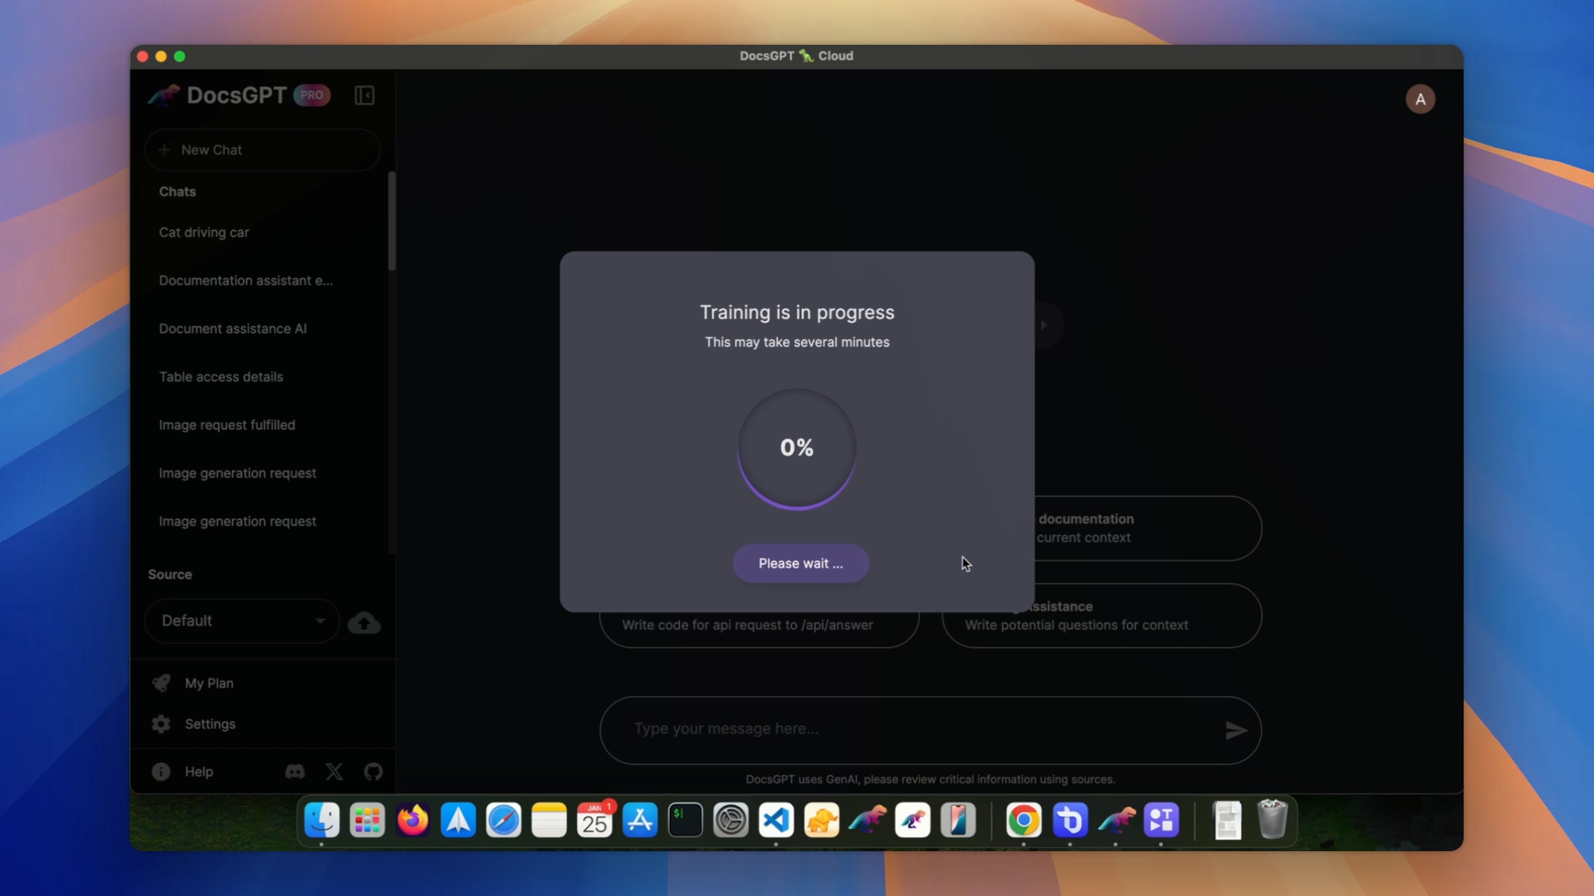Click the plus icon in New Chat
The image size is (1594, 896).
164,150
